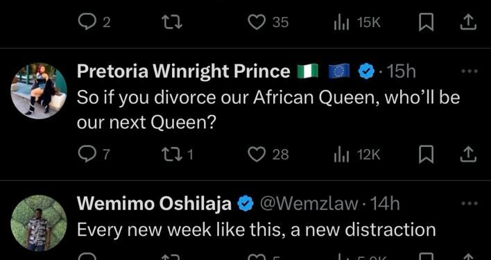
Task: Bookmark Pretoria Winright Prince's tweet
Action: tap(427, 155)
